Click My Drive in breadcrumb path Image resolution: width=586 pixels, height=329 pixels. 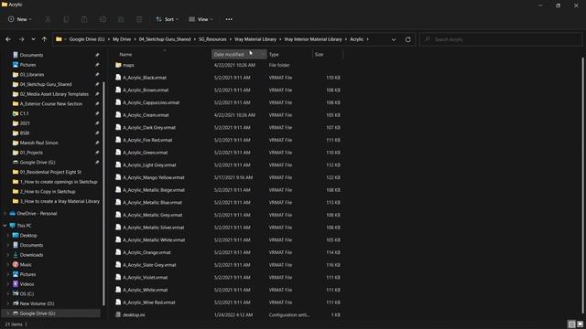click(x=122, y=39)
